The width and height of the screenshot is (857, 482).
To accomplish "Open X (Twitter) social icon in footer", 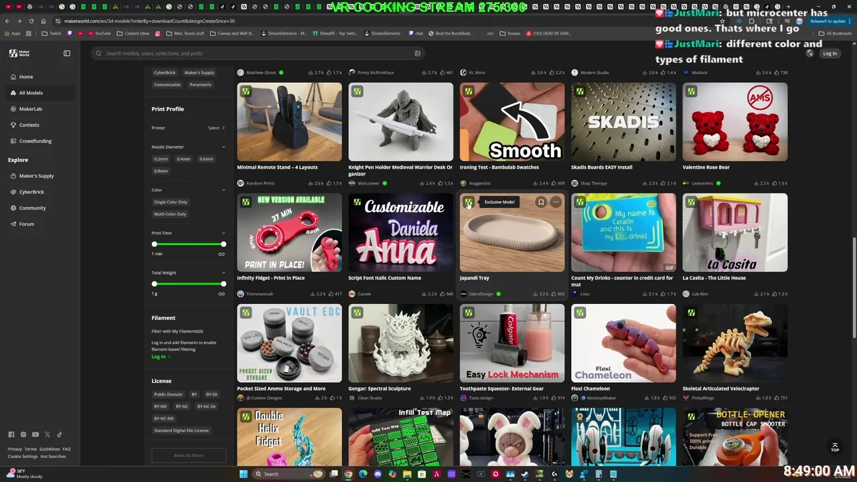I will point(48,434).
